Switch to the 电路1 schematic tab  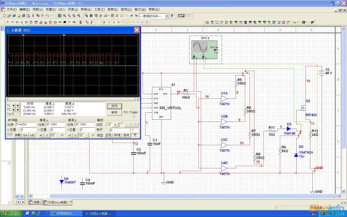click(x=35, y=203)
